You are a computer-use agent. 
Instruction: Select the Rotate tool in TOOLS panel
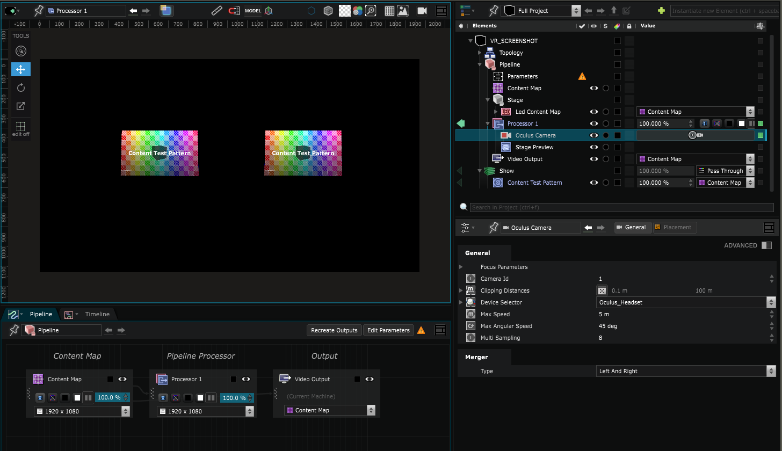click(21, 88)
